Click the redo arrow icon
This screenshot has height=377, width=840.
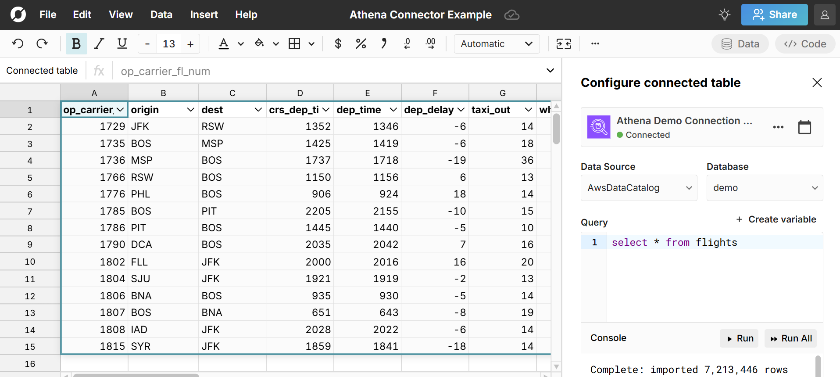pyautogui.click(x=42, y=44)
